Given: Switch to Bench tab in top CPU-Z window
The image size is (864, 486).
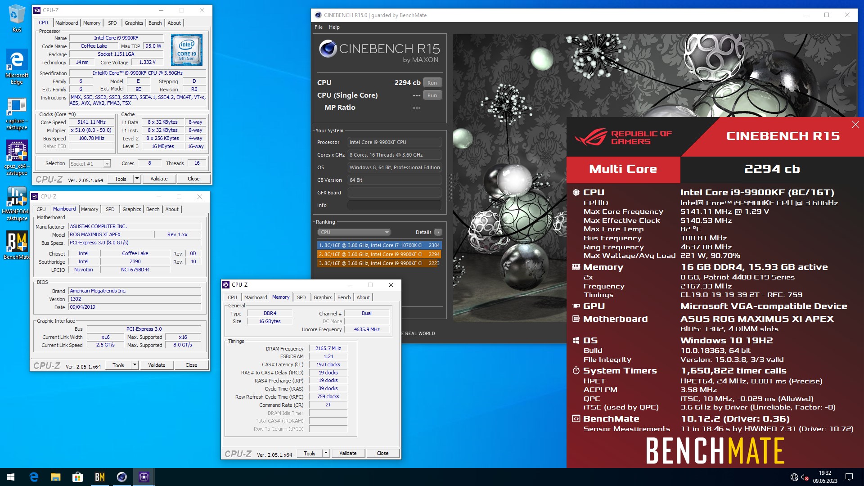Looking at the screenshot, I should pyautogui.click(x=155, y=23).
